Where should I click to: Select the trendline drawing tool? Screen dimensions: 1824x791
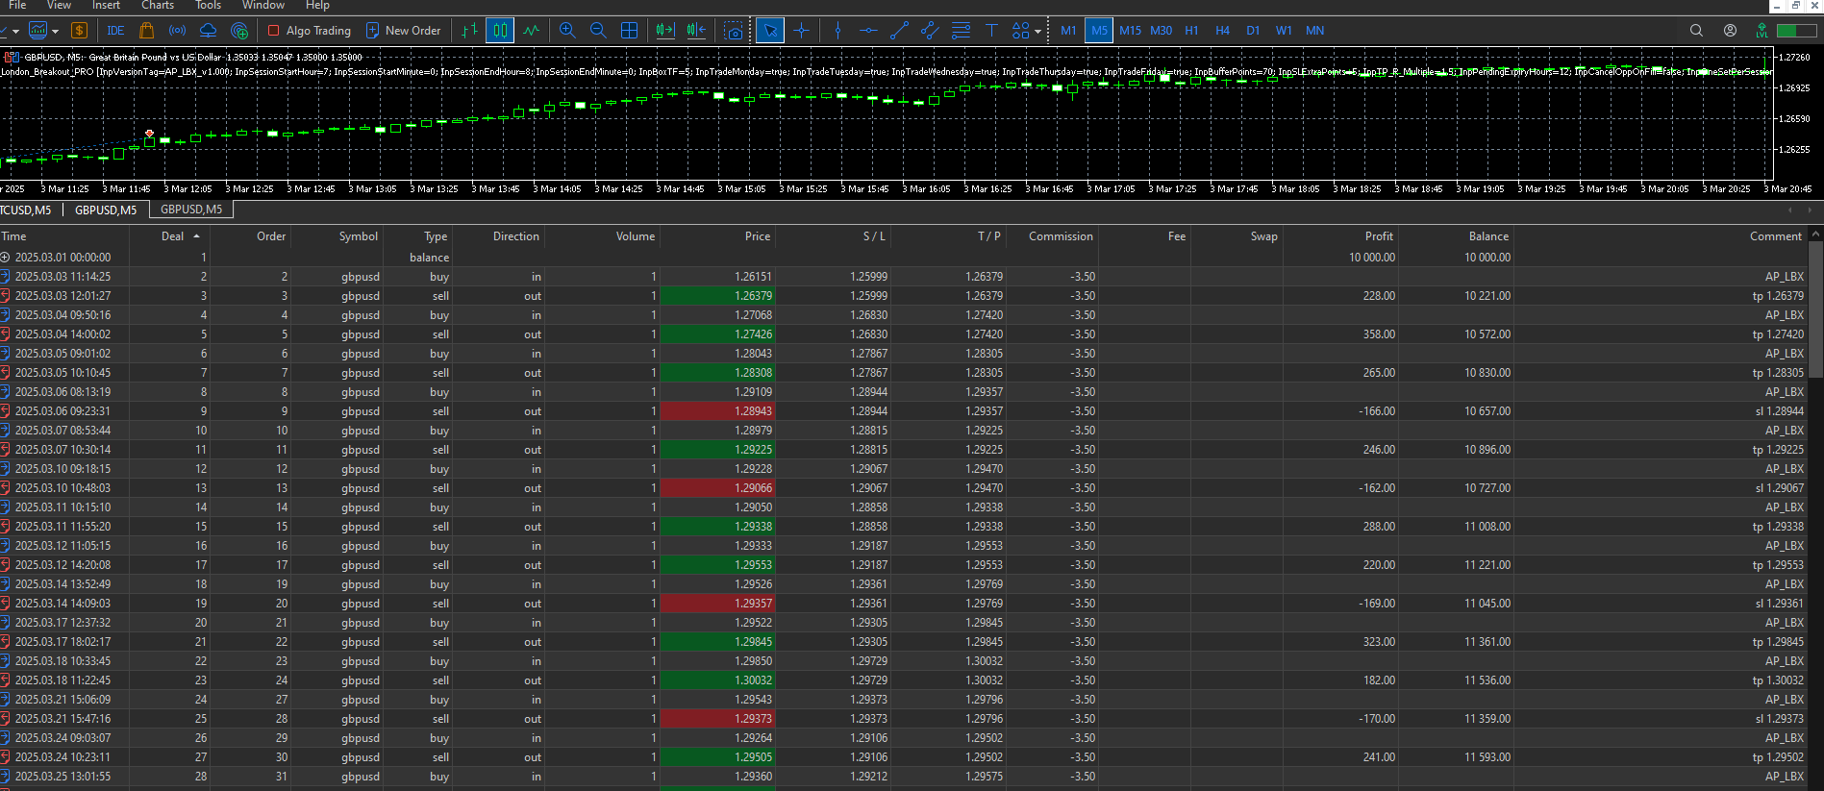(x=899, y=31)
